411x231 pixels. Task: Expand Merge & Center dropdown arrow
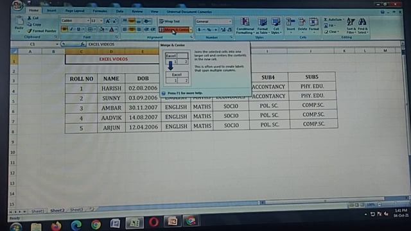click(x=191, y=30)
